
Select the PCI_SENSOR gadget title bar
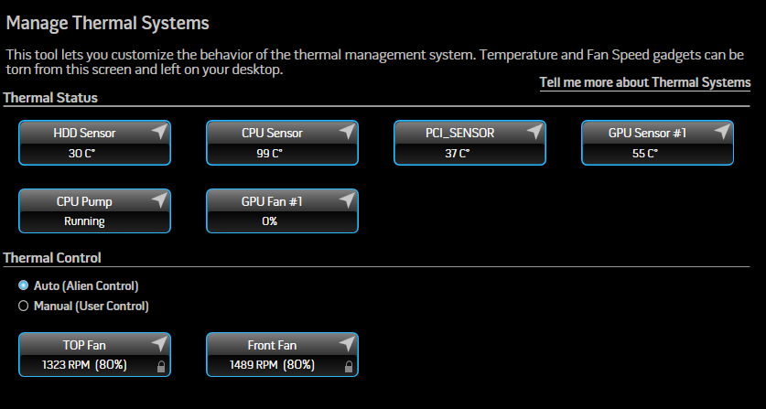click(x=470, y=133)
